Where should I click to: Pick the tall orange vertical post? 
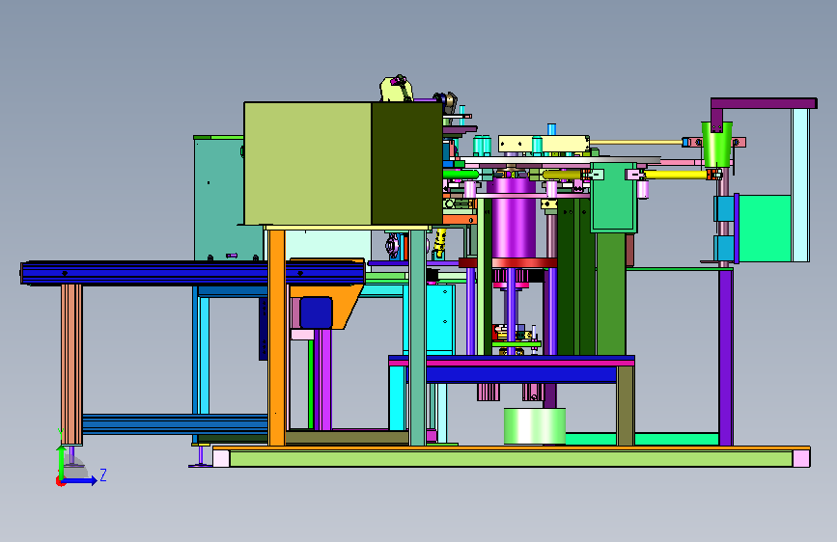coord(276,338)
